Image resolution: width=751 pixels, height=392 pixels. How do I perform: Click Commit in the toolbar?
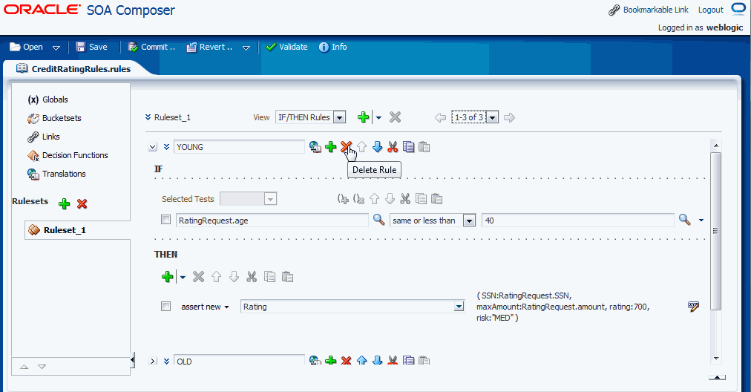(151, 47)
